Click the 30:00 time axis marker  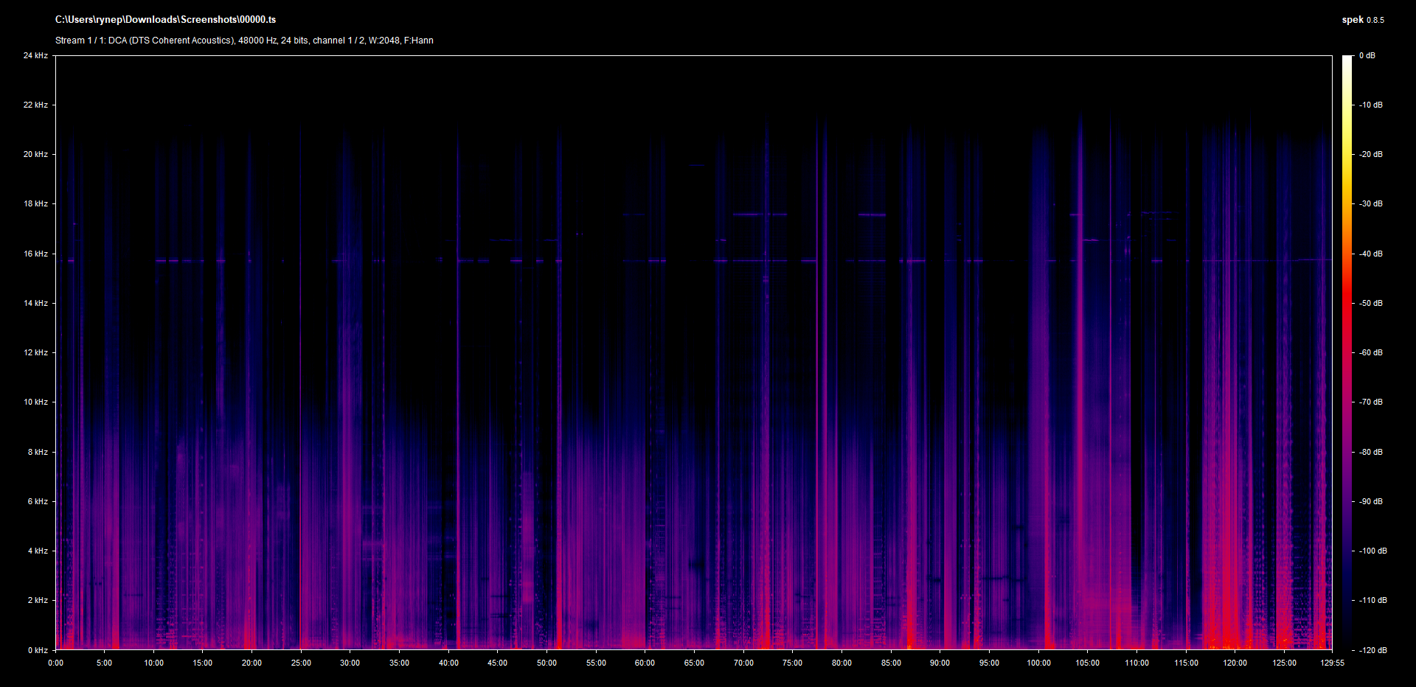pyautogui.click(x=350, y=663)
